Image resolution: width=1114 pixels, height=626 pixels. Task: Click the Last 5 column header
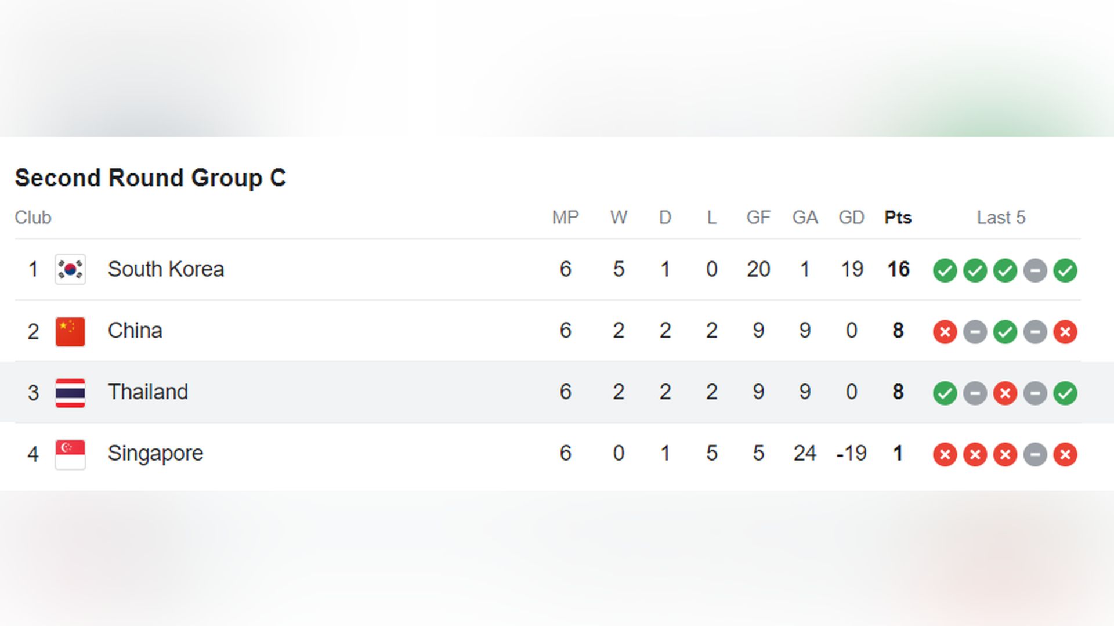[x=1001, y=218]
